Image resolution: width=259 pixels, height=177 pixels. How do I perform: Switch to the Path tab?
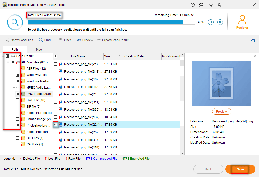coord(15,49)
